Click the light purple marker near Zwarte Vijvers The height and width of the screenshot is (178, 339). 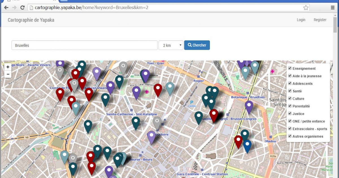click(x=97, y=74)
